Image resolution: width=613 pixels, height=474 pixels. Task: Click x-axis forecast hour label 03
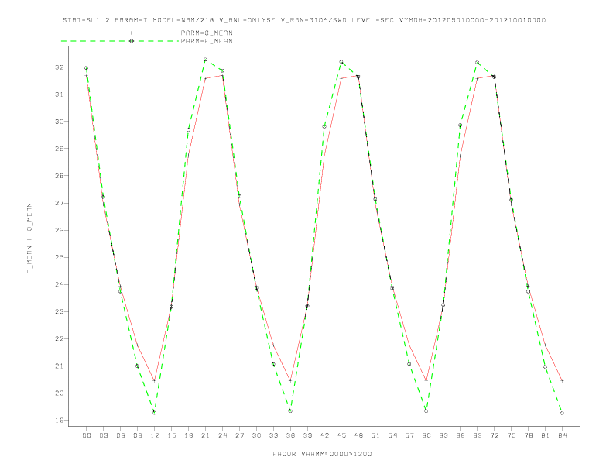coord(104,435)
